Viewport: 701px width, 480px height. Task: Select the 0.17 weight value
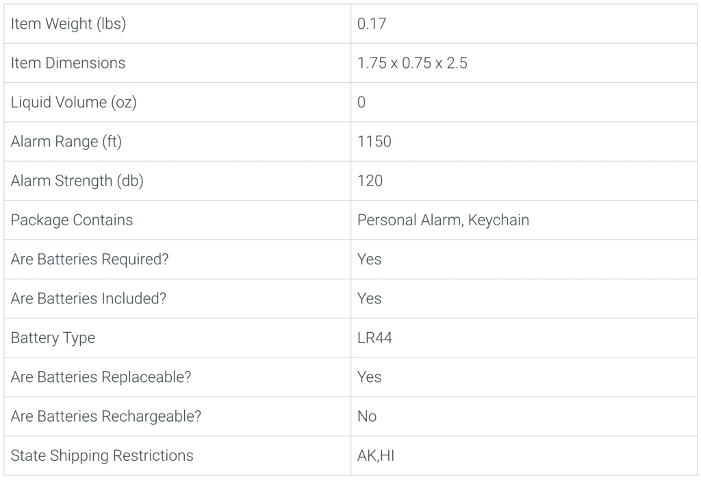click(372, 24)
